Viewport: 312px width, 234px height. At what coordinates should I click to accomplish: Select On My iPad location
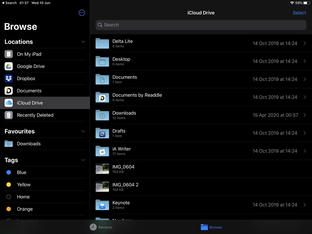pyautogui.click(x=45, y=54)
